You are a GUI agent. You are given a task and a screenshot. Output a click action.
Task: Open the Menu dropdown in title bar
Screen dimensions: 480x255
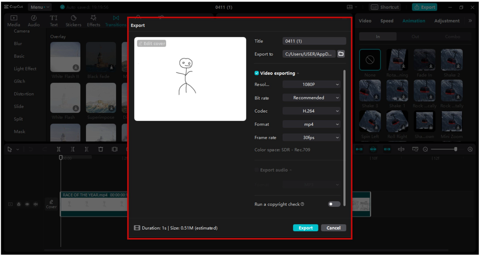point(40,7)
